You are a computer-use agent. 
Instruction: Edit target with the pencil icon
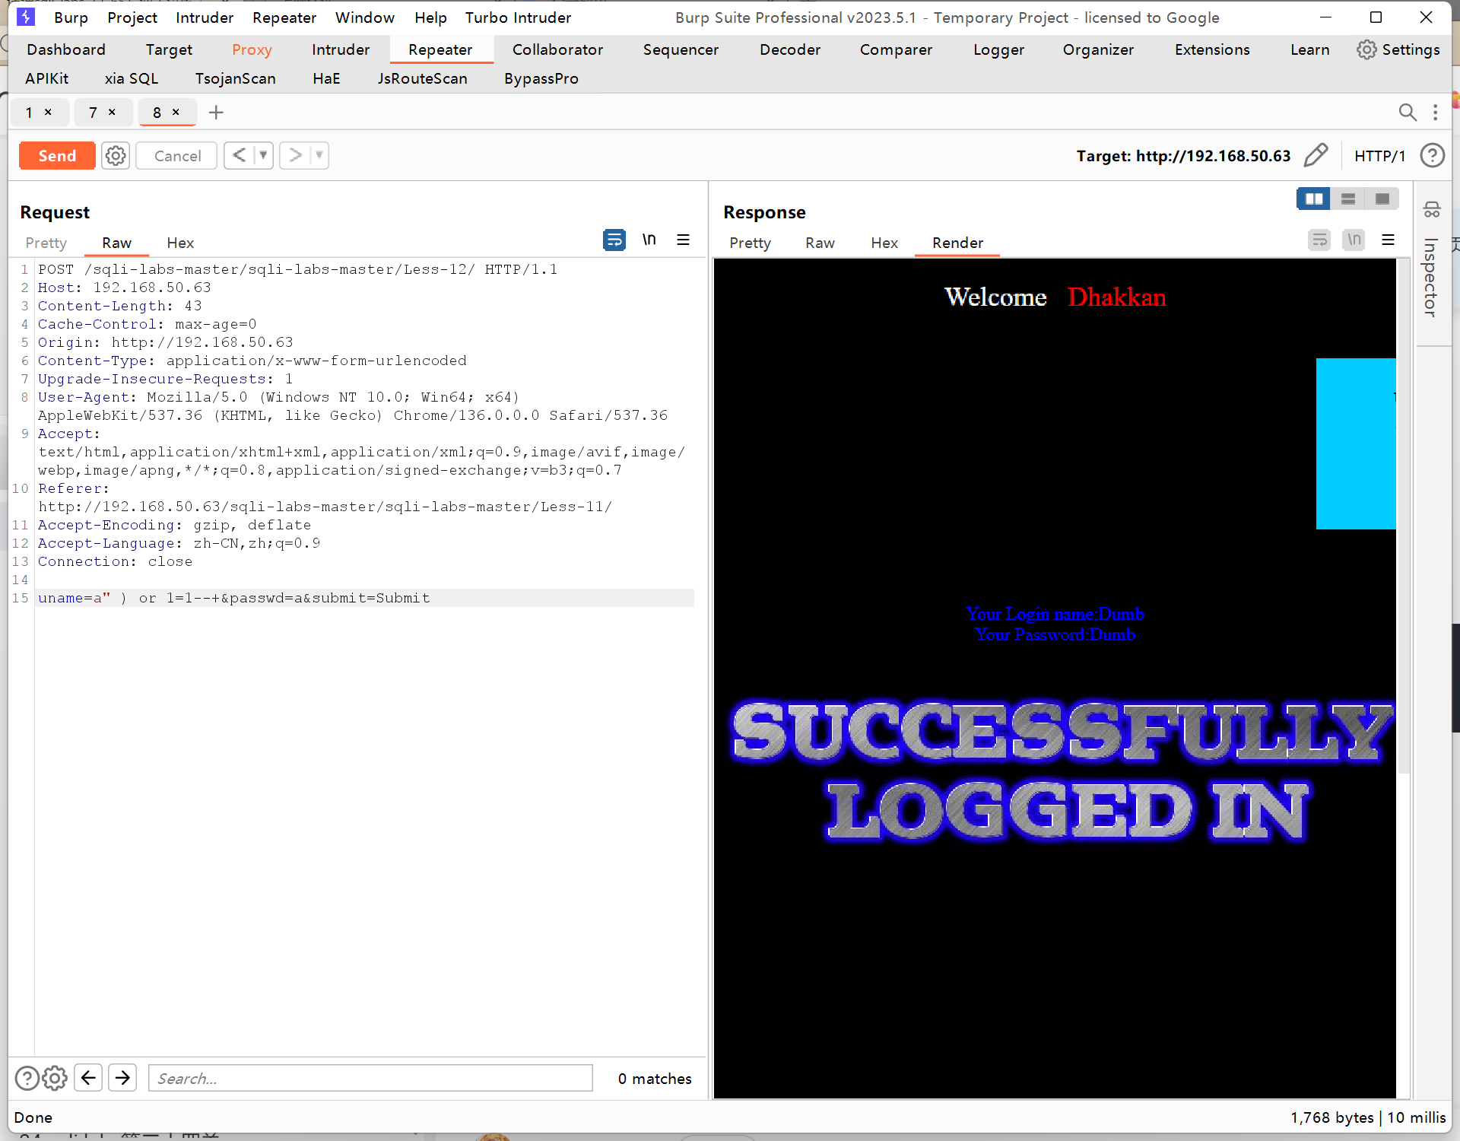(1316, 155)
